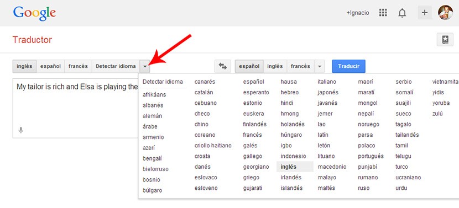Select islandés in the list
The width and height of the screenshot is (459, 208).
[x=291, y=188]
